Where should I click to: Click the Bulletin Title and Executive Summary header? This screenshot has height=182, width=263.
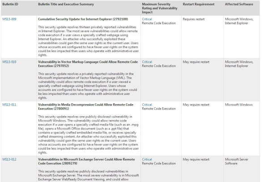[66, 4]
